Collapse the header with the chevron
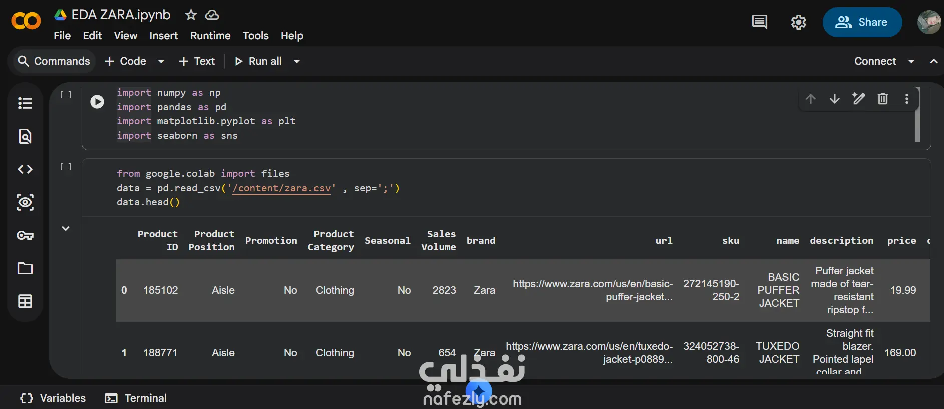 point(934,61)
